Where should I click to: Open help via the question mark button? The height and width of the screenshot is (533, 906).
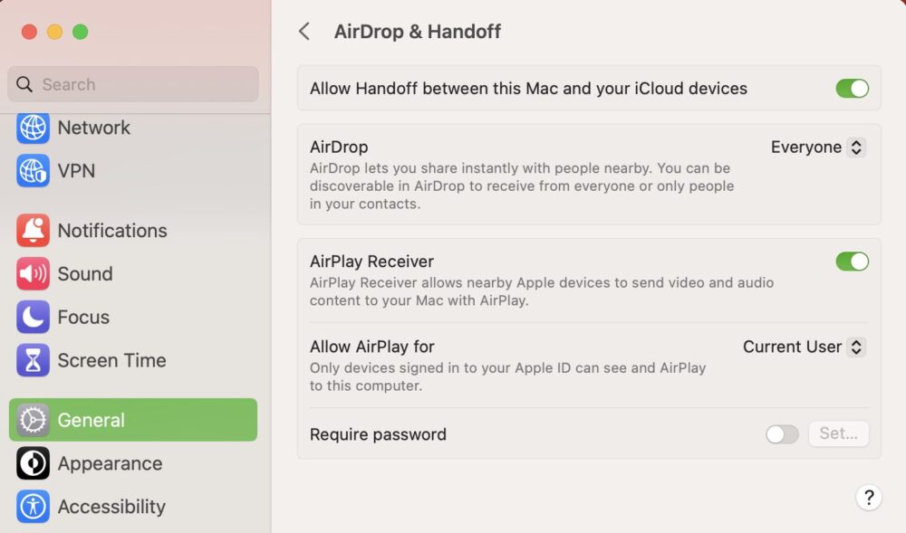coord(869,498)
